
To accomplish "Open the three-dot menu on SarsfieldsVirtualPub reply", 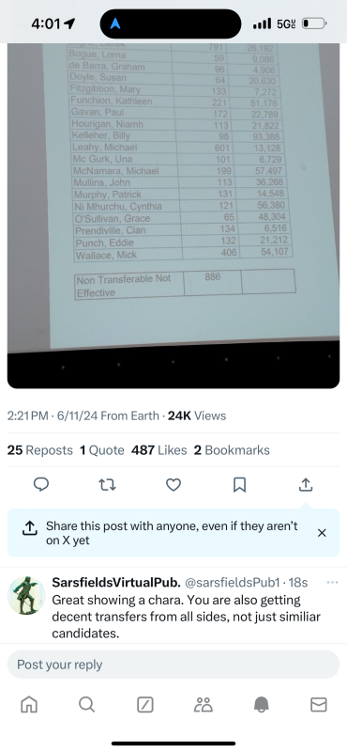I will pyautogui.click(x=332, y=582).
